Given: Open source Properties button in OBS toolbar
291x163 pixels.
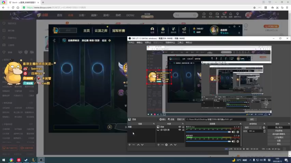Looking at the screenshot, I should [x=163, y=120].
